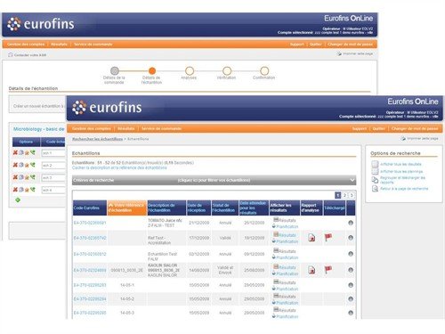Click Statut de l'échantillon column header

(224, 208)
